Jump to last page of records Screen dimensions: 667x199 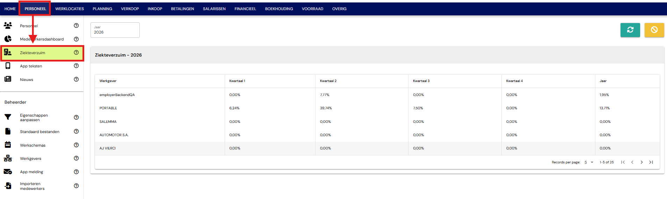click(x=651, y=162)
